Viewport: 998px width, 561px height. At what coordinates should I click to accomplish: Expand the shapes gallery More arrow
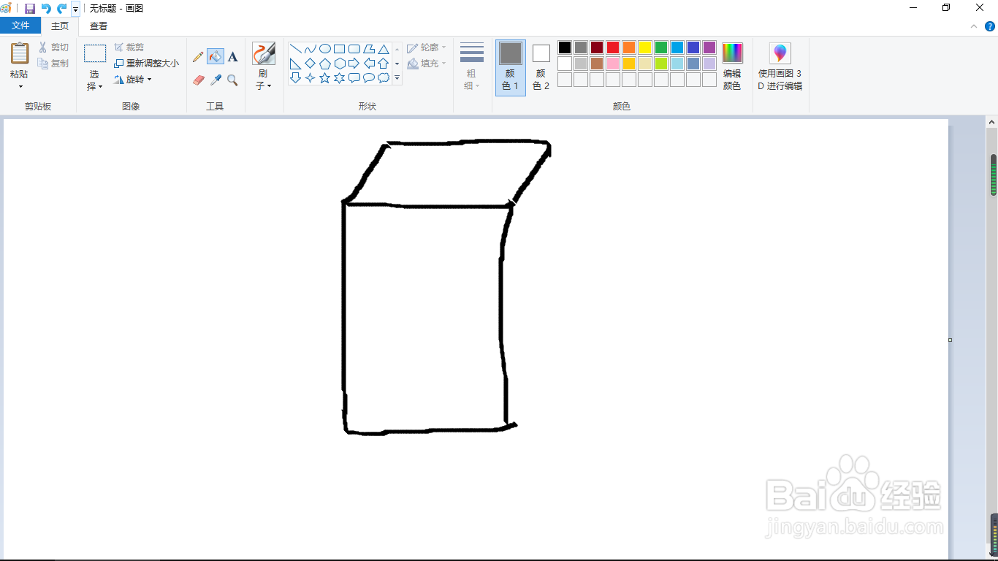pyautogui.click(x=397, y=77)
